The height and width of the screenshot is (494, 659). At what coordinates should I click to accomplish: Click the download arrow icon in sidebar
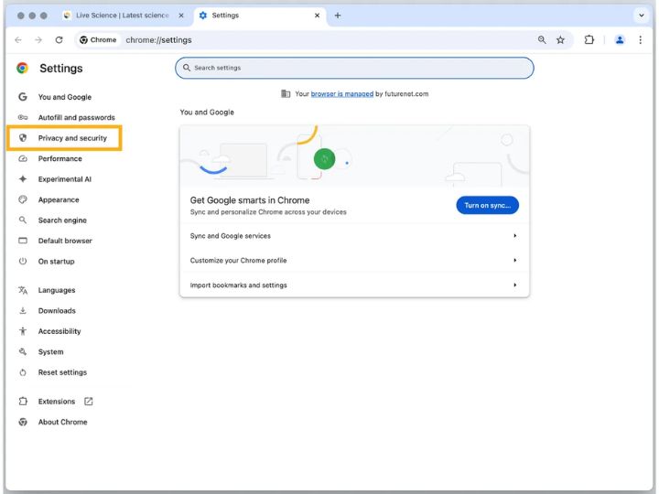click(x=23, y=311)
